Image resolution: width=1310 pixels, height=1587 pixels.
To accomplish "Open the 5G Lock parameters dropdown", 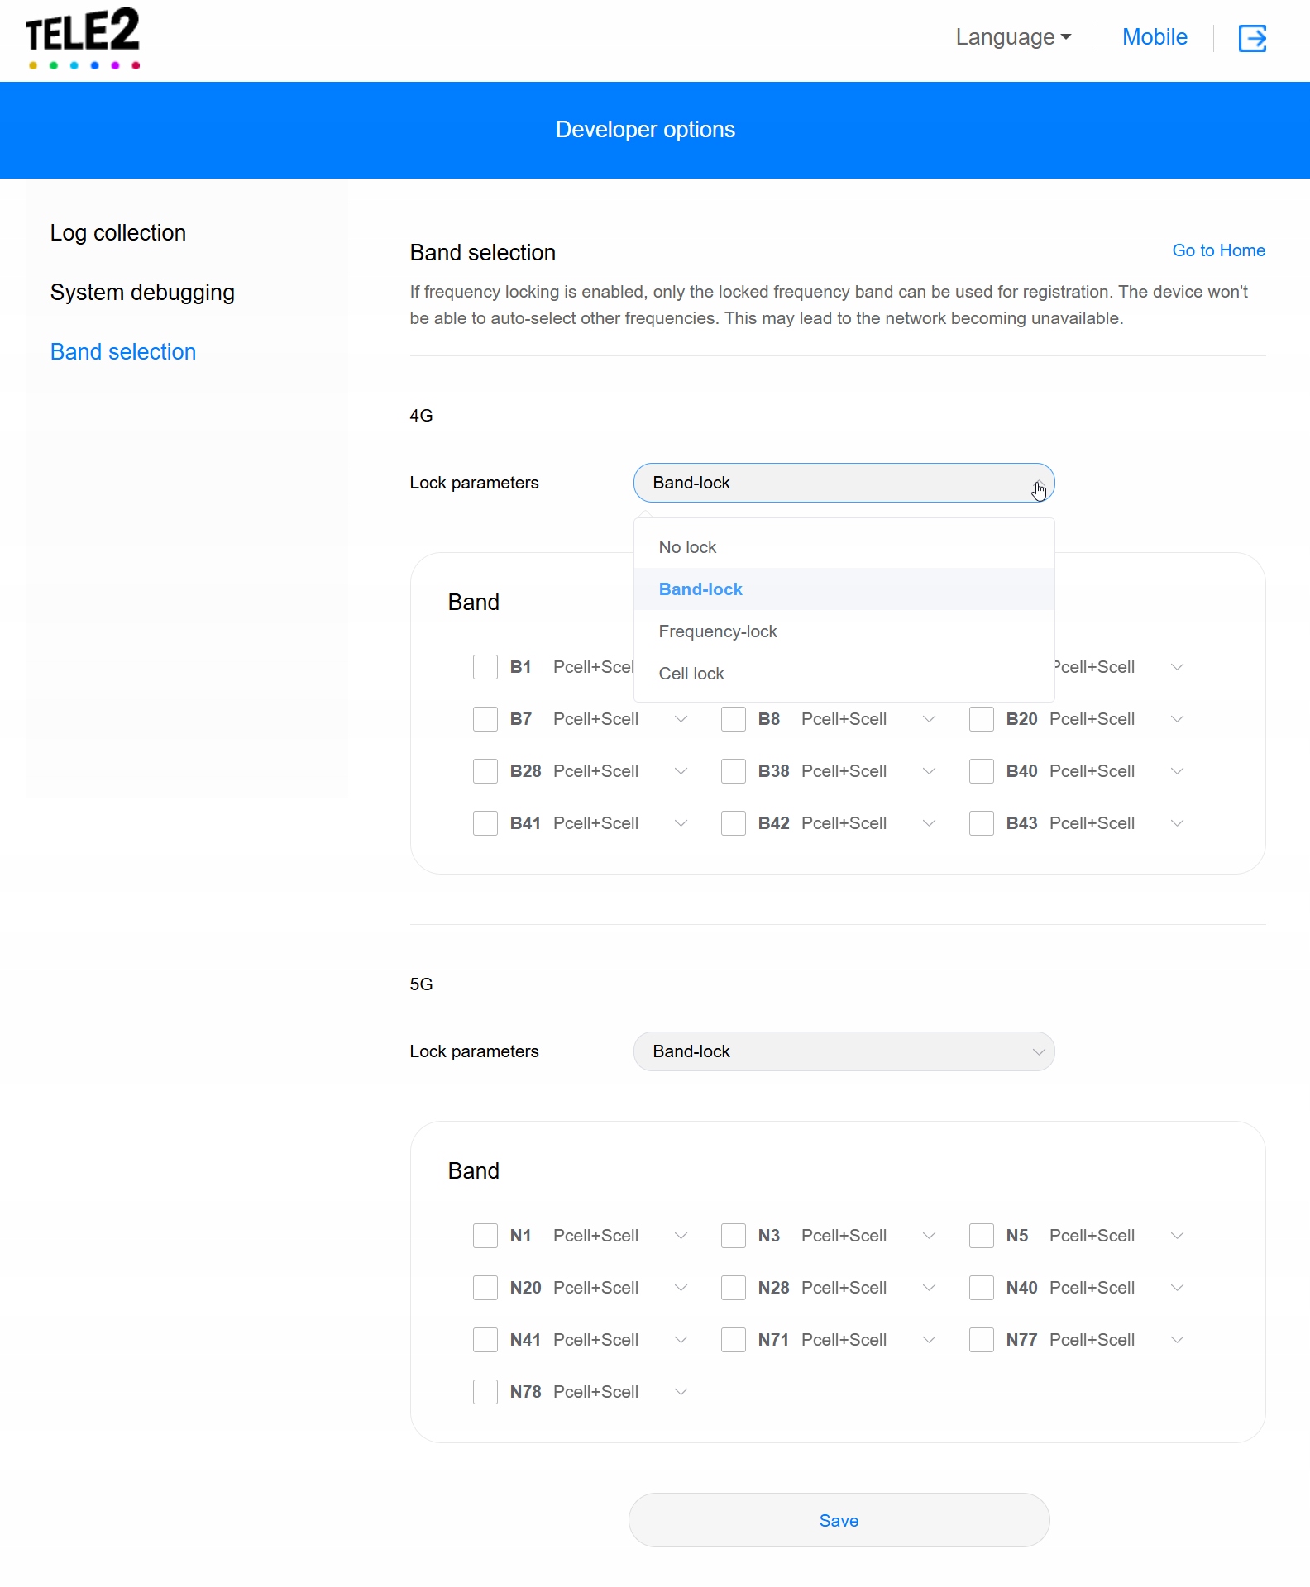I will (844, 1051).
